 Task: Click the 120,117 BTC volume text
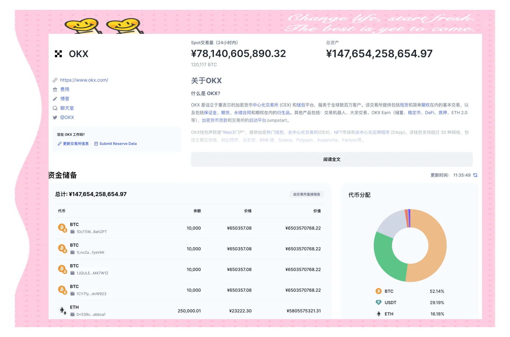coord(204,65)
